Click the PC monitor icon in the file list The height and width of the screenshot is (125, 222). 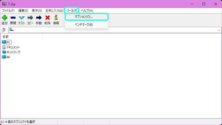4,42
